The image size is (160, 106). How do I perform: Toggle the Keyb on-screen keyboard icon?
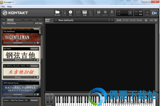[x=85, y=13]
